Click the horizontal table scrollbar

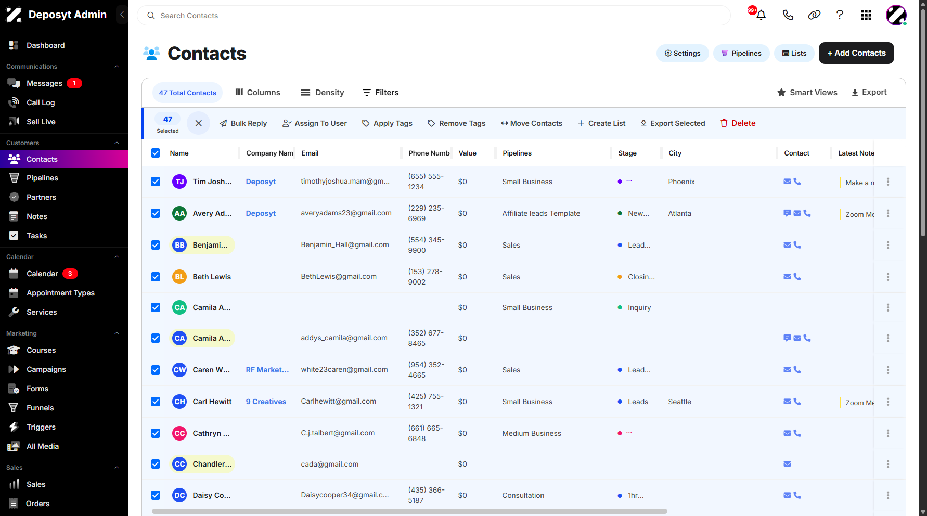[x=409, y=511]
